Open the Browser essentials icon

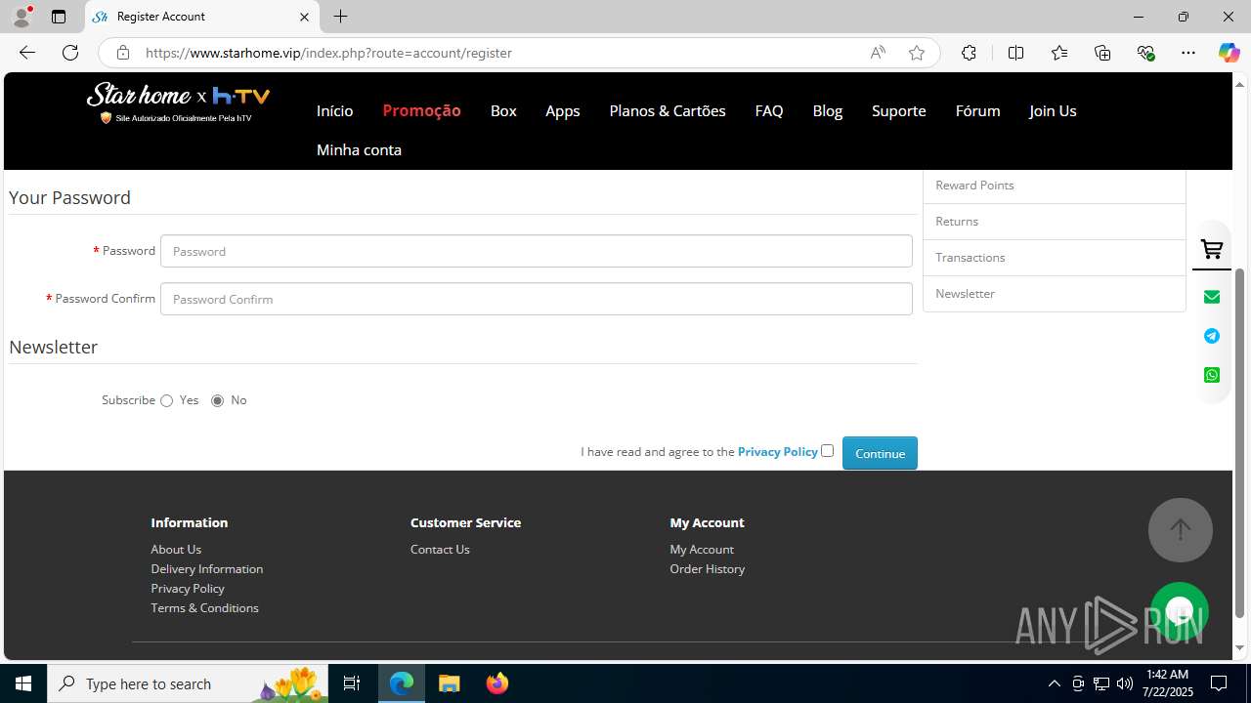(x=1146, y=53)
